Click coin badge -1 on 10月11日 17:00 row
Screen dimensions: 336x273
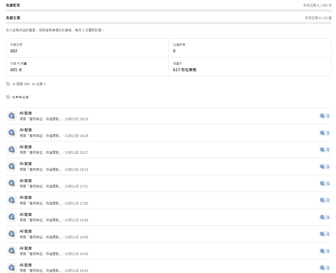[x=325, y=200]
